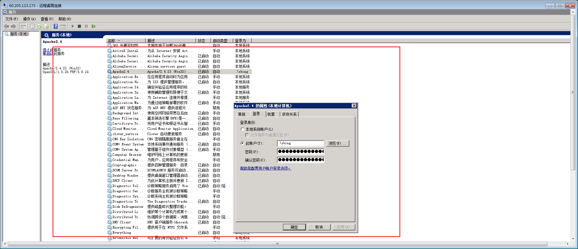Open the Properties toolbar icon

tap(32, 26)
